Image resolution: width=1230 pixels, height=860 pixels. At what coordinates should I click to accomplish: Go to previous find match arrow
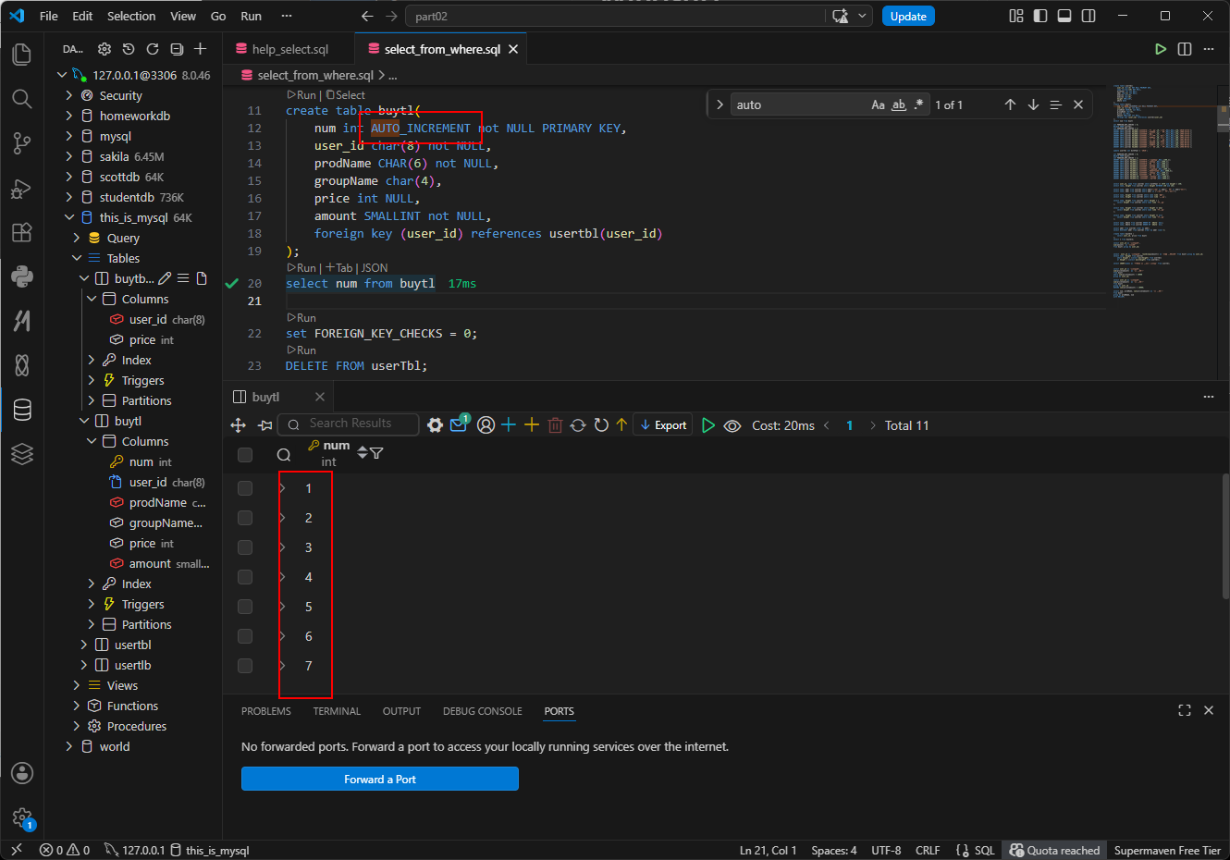(1010, 104)
